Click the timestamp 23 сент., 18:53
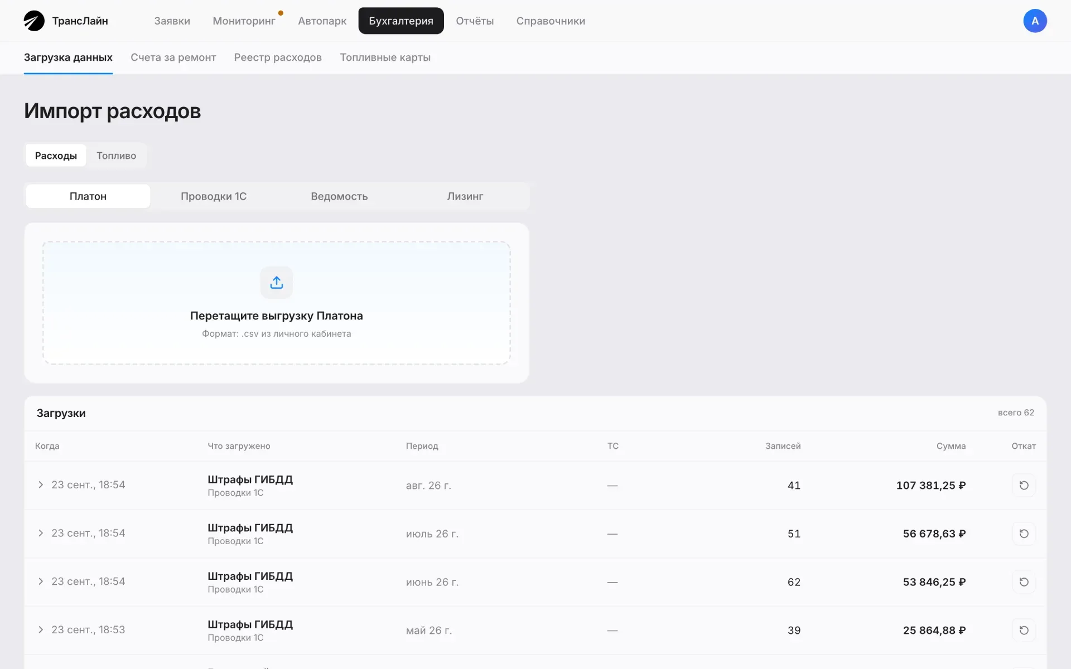The height and width of the screenshot is (669, 1071). click(88, 629)
